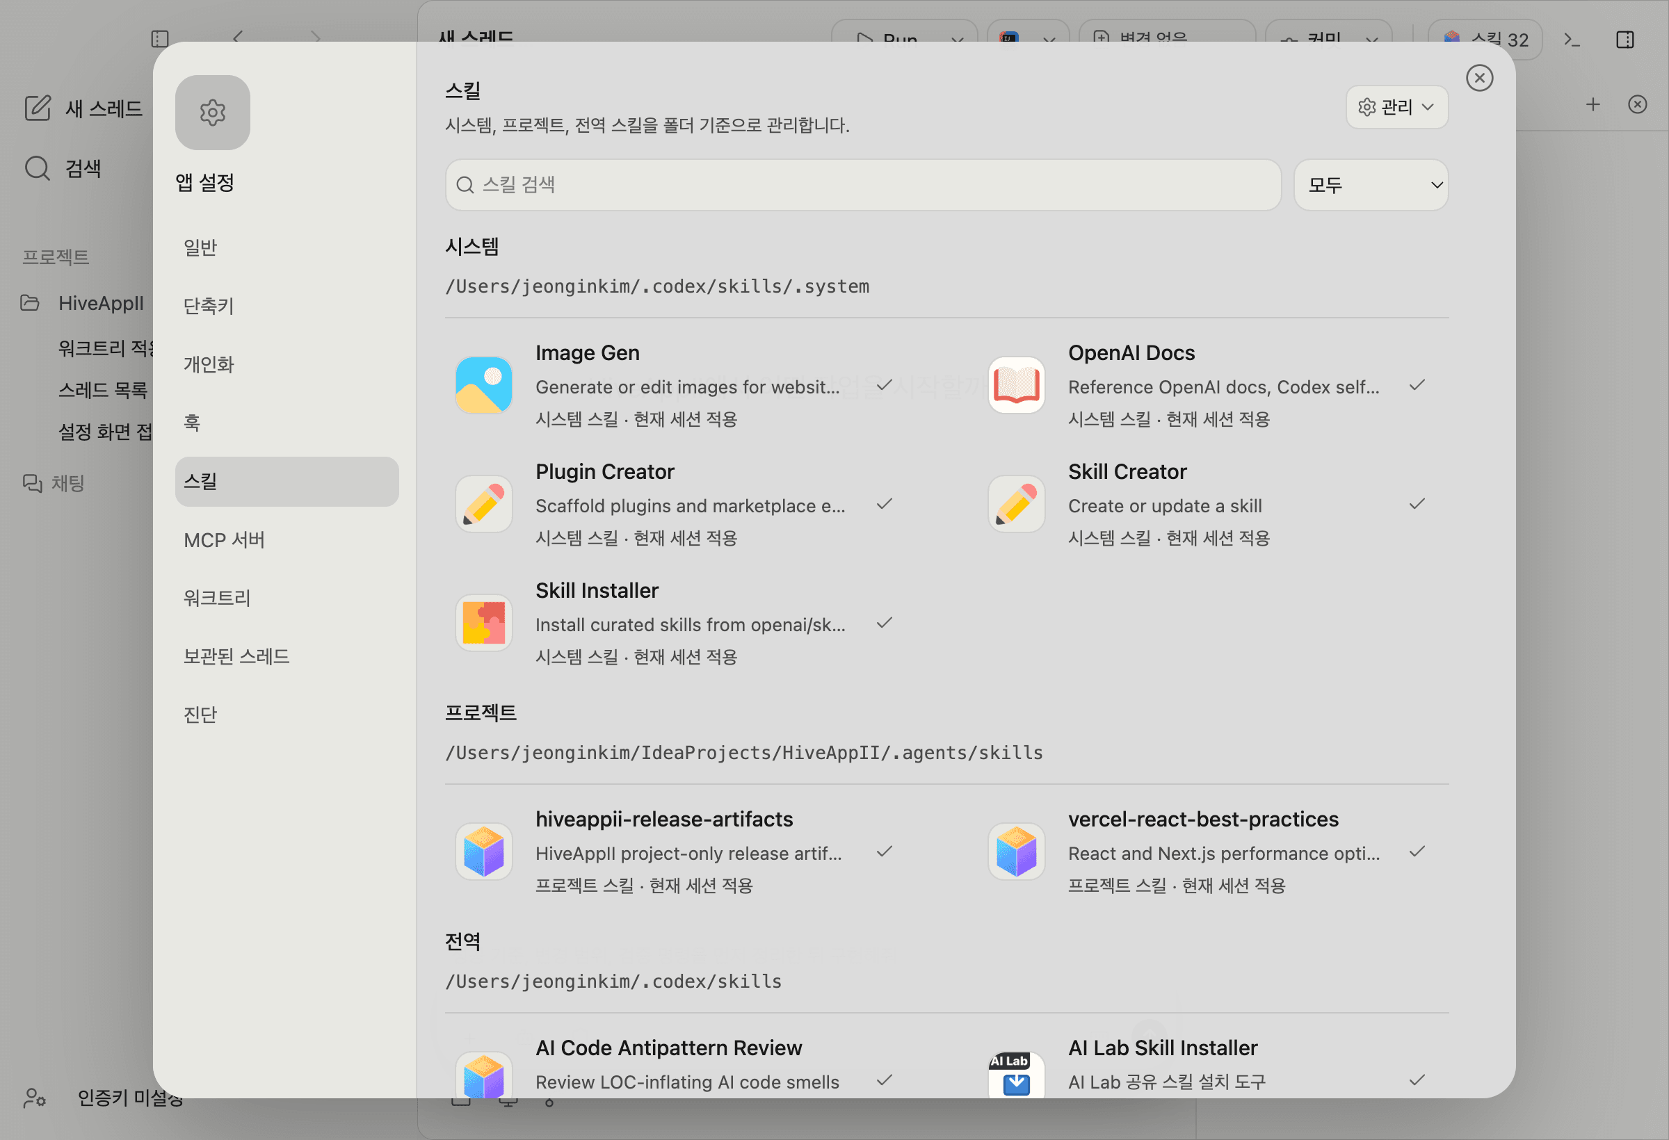Click the AI Code Antipattern Review cube icon

483,1075
